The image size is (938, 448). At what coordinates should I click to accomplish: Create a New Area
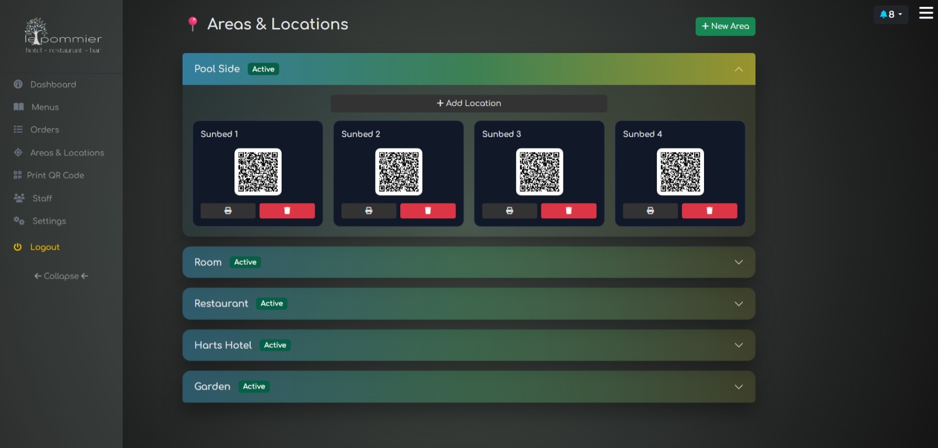(x=726, y=26)
